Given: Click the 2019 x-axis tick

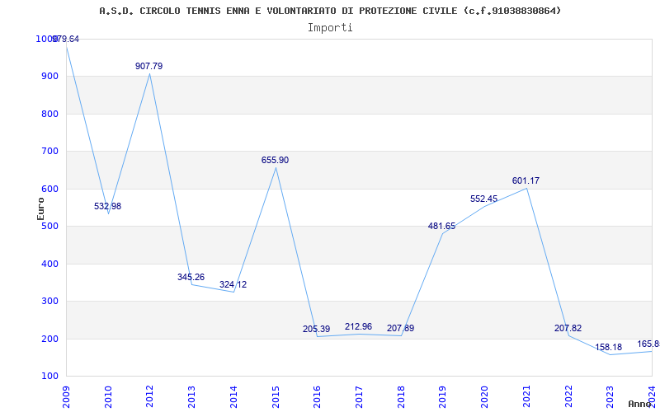Looking at the screenshot, I should point(443,396).
